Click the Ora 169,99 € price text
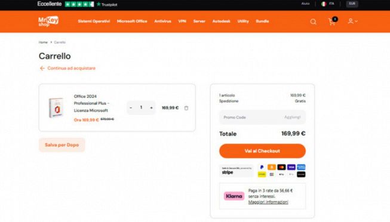The width and height of the screenshot is (390, 222). 87,120
